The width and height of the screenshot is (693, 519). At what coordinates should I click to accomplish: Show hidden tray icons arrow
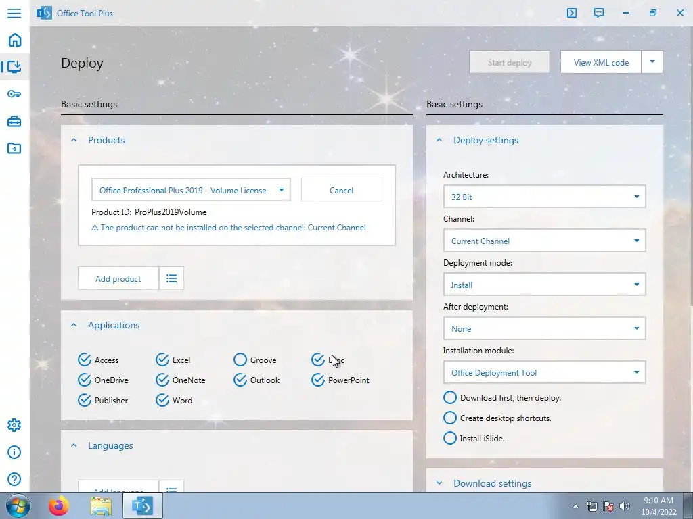(x=575, y=506)
